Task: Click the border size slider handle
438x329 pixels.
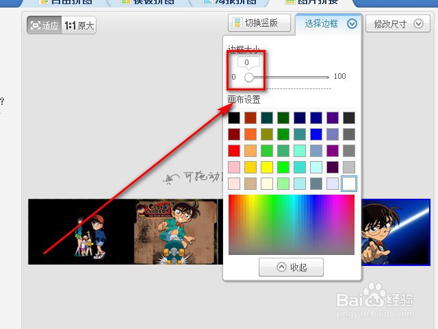Action: (249, 77)
